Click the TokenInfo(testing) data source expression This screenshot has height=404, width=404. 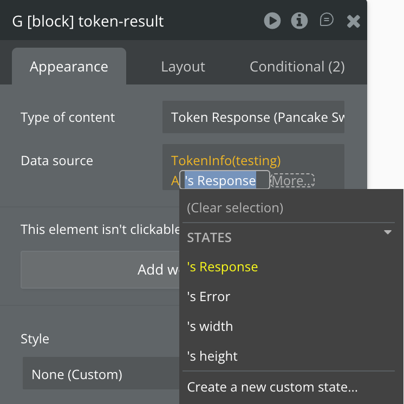pyautogui.click(x=226, y=161)
